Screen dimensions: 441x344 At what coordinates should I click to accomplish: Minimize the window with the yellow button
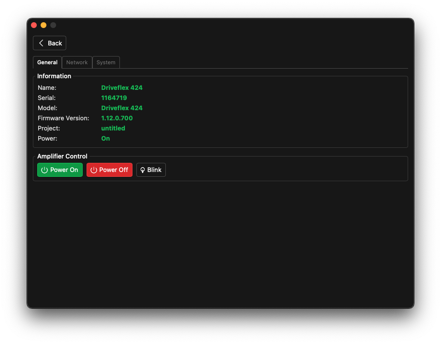point(44,25)
